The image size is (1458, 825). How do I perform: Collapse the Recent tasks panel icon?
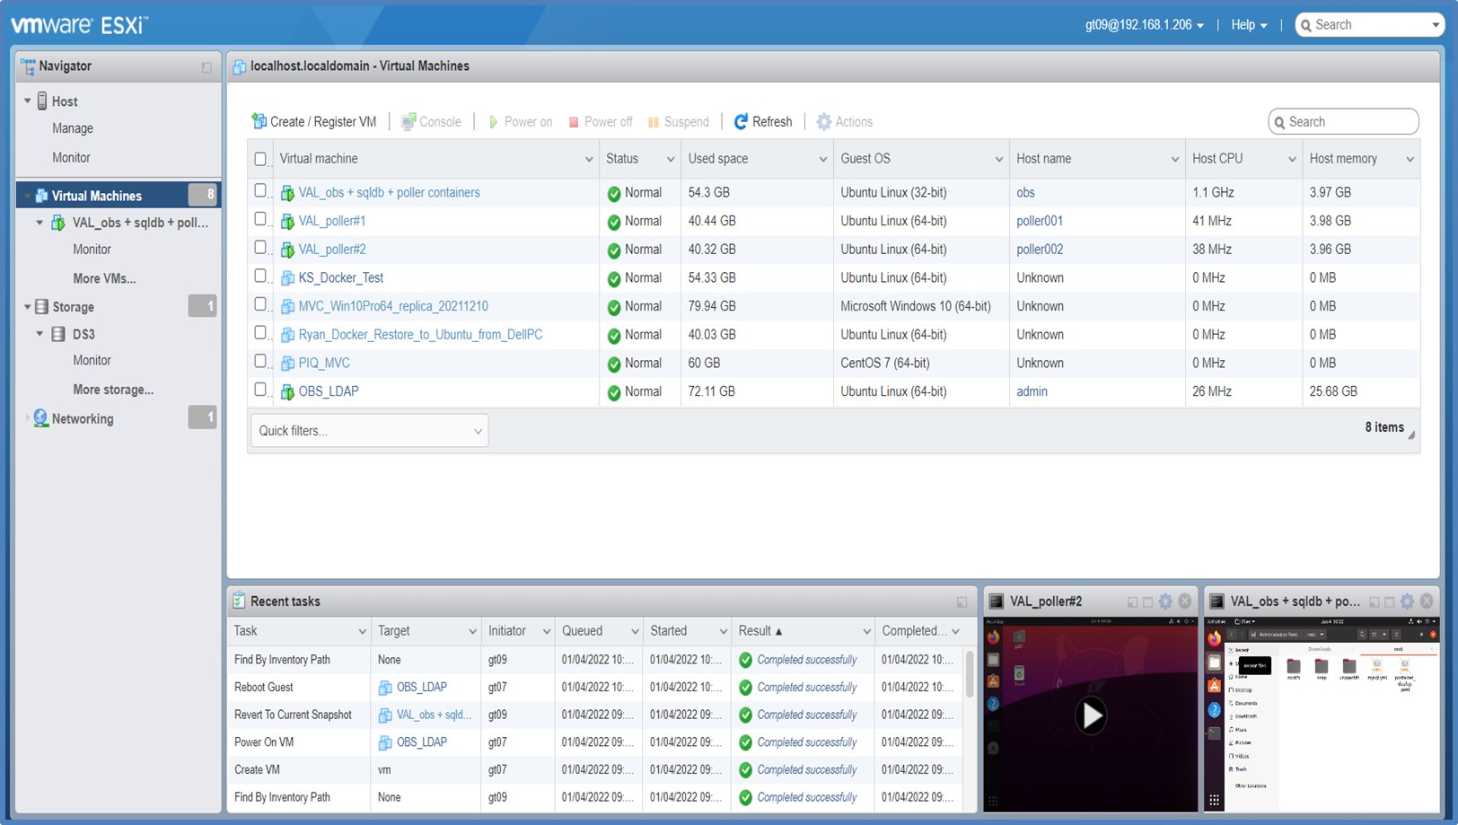pos(962,602)
